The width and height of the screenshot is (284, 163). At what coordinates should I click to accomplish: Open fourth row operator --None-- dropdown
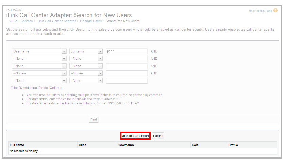click(x=86, y=73)
